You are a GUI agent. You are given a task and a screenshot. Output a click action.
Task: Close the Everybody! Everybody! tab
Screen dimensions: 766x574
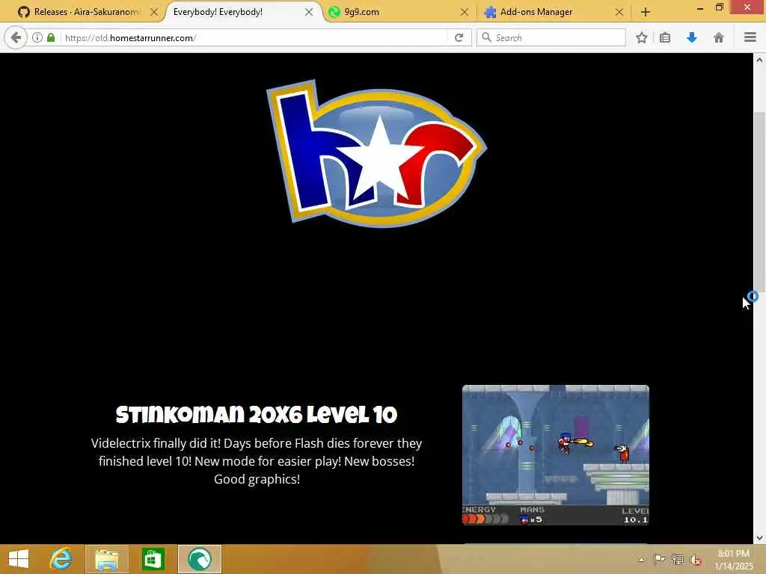309,12
